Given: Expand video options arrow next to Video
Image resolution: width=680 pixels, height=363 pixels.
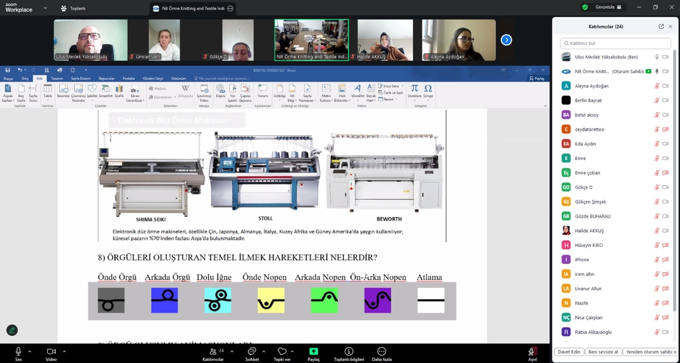Looking at the screenshot, I should tap(64, 351).
